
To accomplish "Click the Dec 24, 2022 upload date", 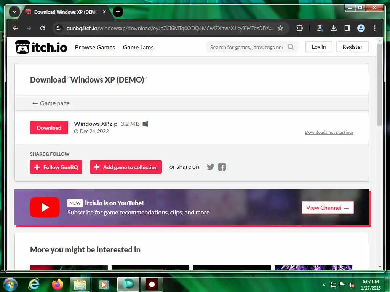I will pos(91,131).
